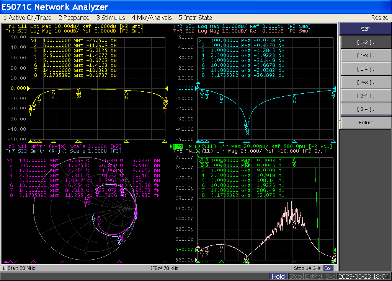Activate Tr7 S22 Smith trace title
The width and height of the screenshot is (392, 281).
click(64, 151)
